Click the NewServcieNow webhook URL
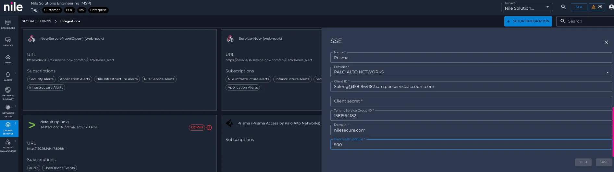 coord(70,60)
